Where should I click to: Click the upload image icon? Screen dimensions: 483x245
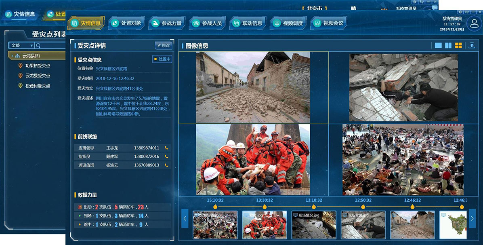click(x=472, y=46)
